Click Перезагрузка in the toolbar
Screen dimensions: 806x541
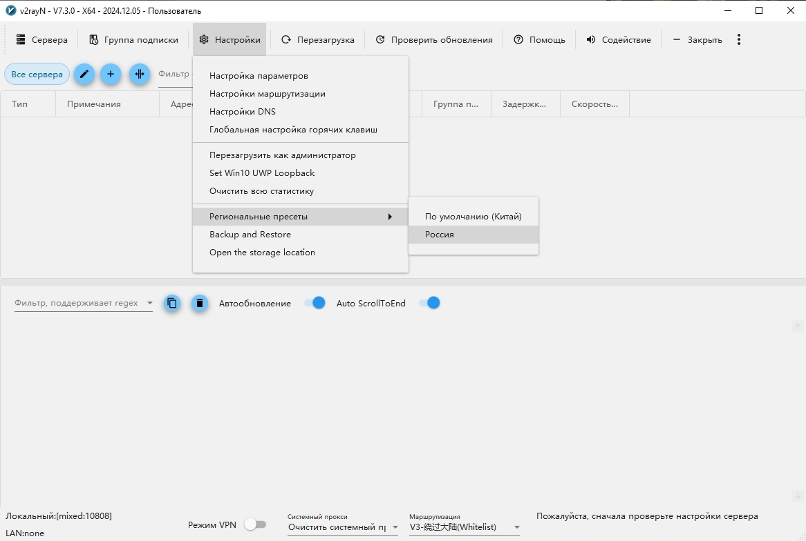point(318,39)
